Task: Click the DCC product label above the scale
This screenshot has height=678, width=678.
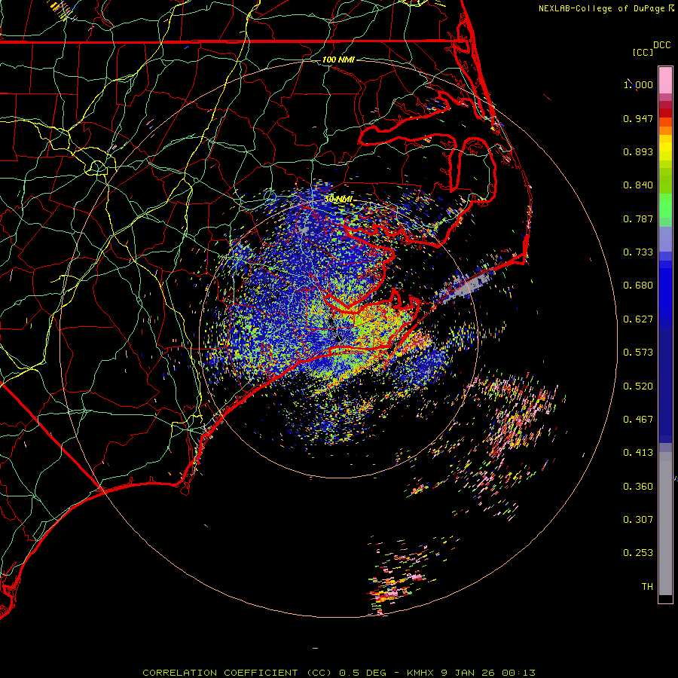Action: pos(661,45)
